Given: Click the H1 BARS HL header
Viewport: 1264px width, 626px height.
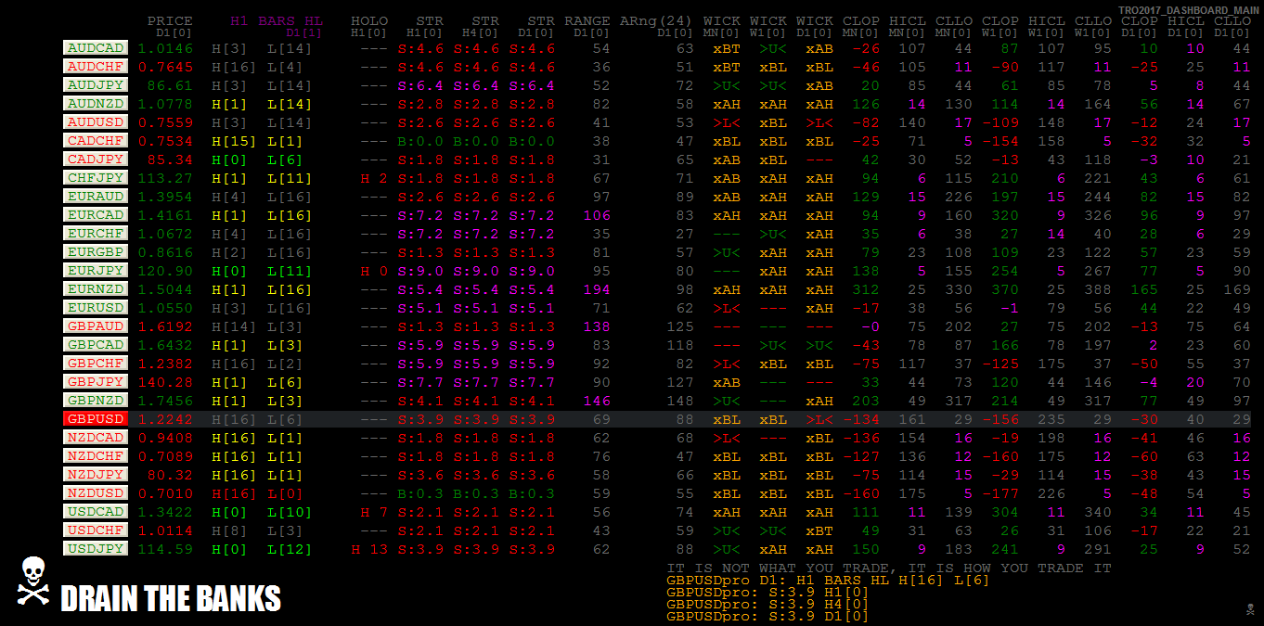Looking at the screenshot, I should click(x=277, y=20).
